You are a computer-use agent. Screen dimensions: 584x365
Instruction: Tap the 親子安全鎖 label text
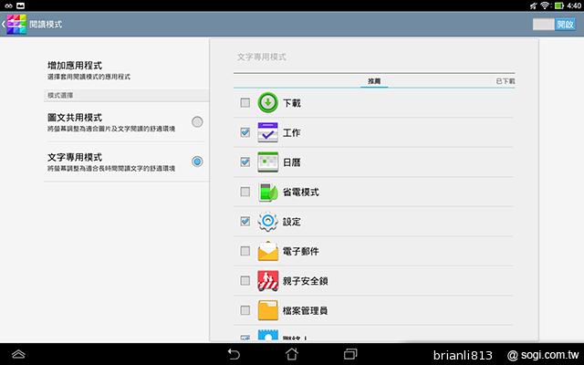305,281
